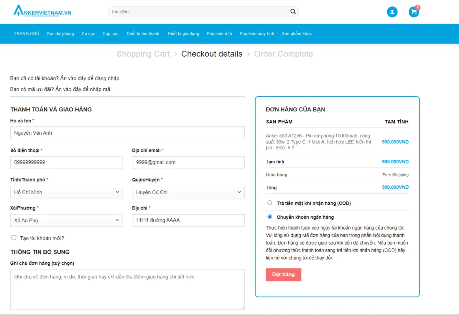Open the Quận/Huyện dropdown
Viewport: 459px width, 315px height.
pos(188,192)
